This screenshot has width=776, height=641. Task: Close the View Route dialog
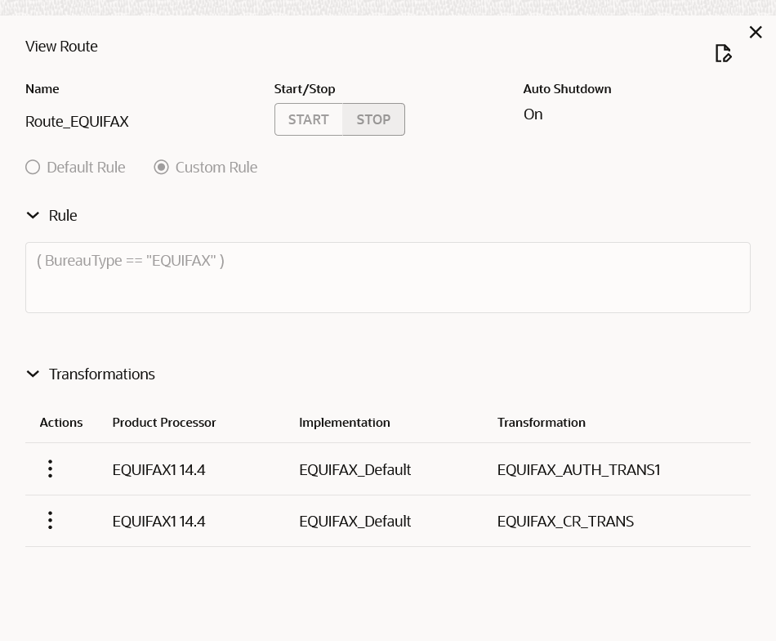coord(756,32)
